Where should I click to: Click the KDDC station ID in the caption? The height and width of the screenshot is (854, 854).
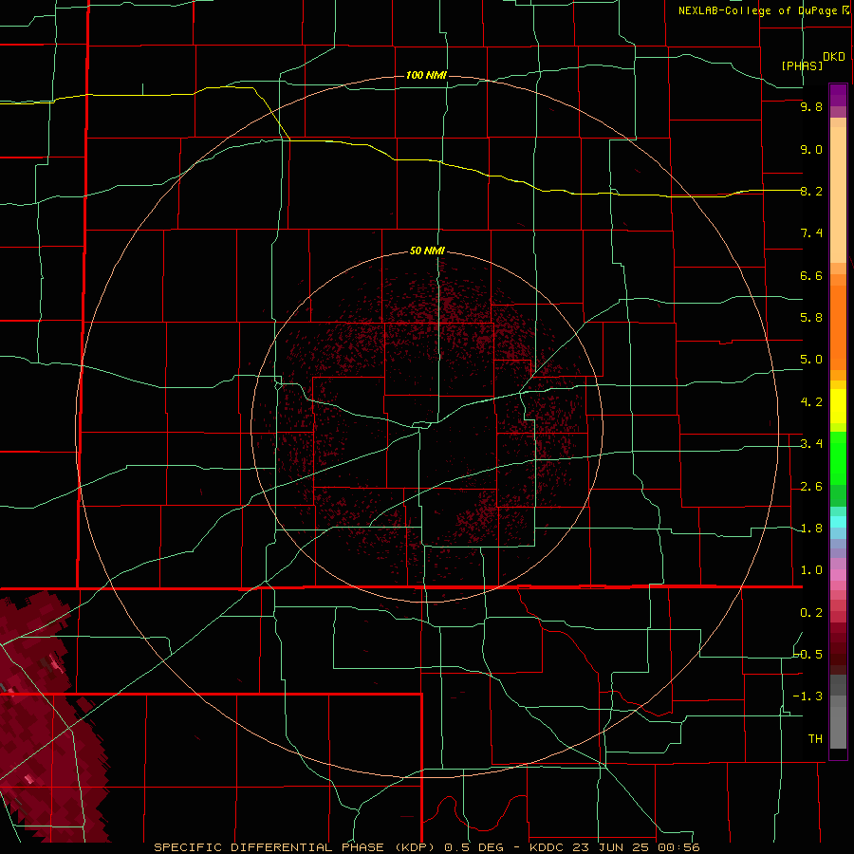point(549,847)
